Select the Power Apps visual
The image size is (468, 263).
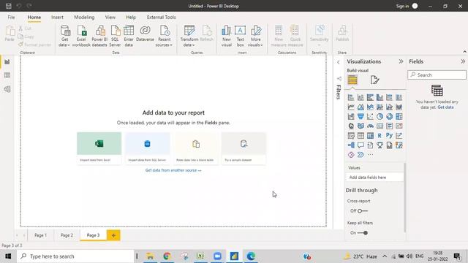tap(351, 155)
